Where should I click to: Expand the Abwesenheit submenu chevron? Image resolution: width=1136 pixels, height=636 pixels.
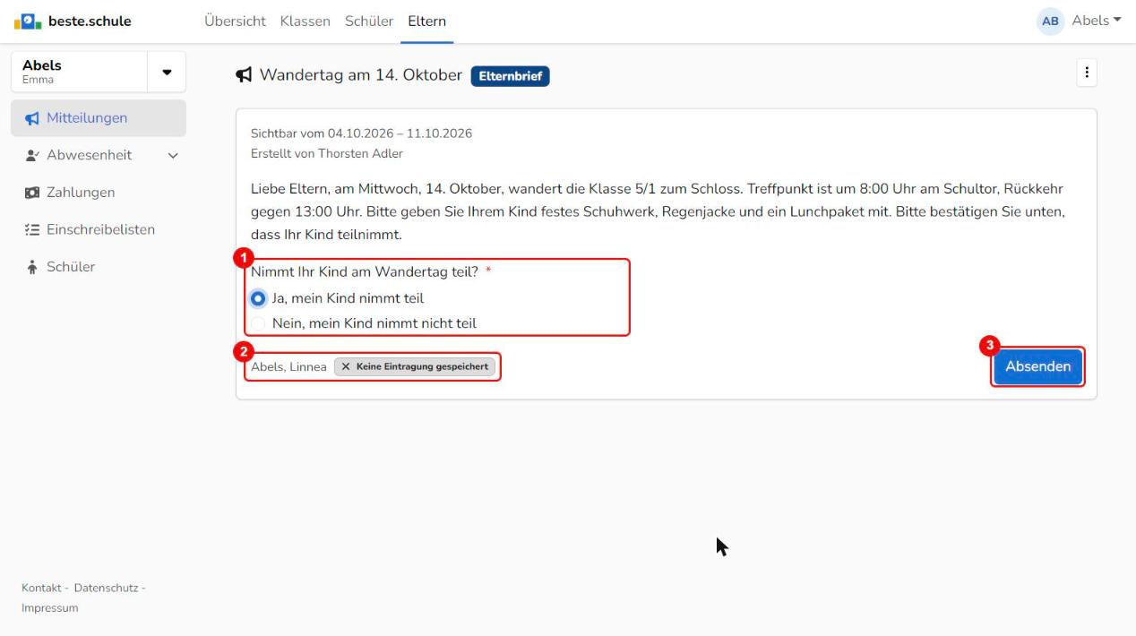click(x=173, y=156)
